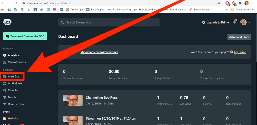257x125 pixels.
Task: Click Download Streamlabs OBS button
Action: pyautogui.click(x=25, y=36)
